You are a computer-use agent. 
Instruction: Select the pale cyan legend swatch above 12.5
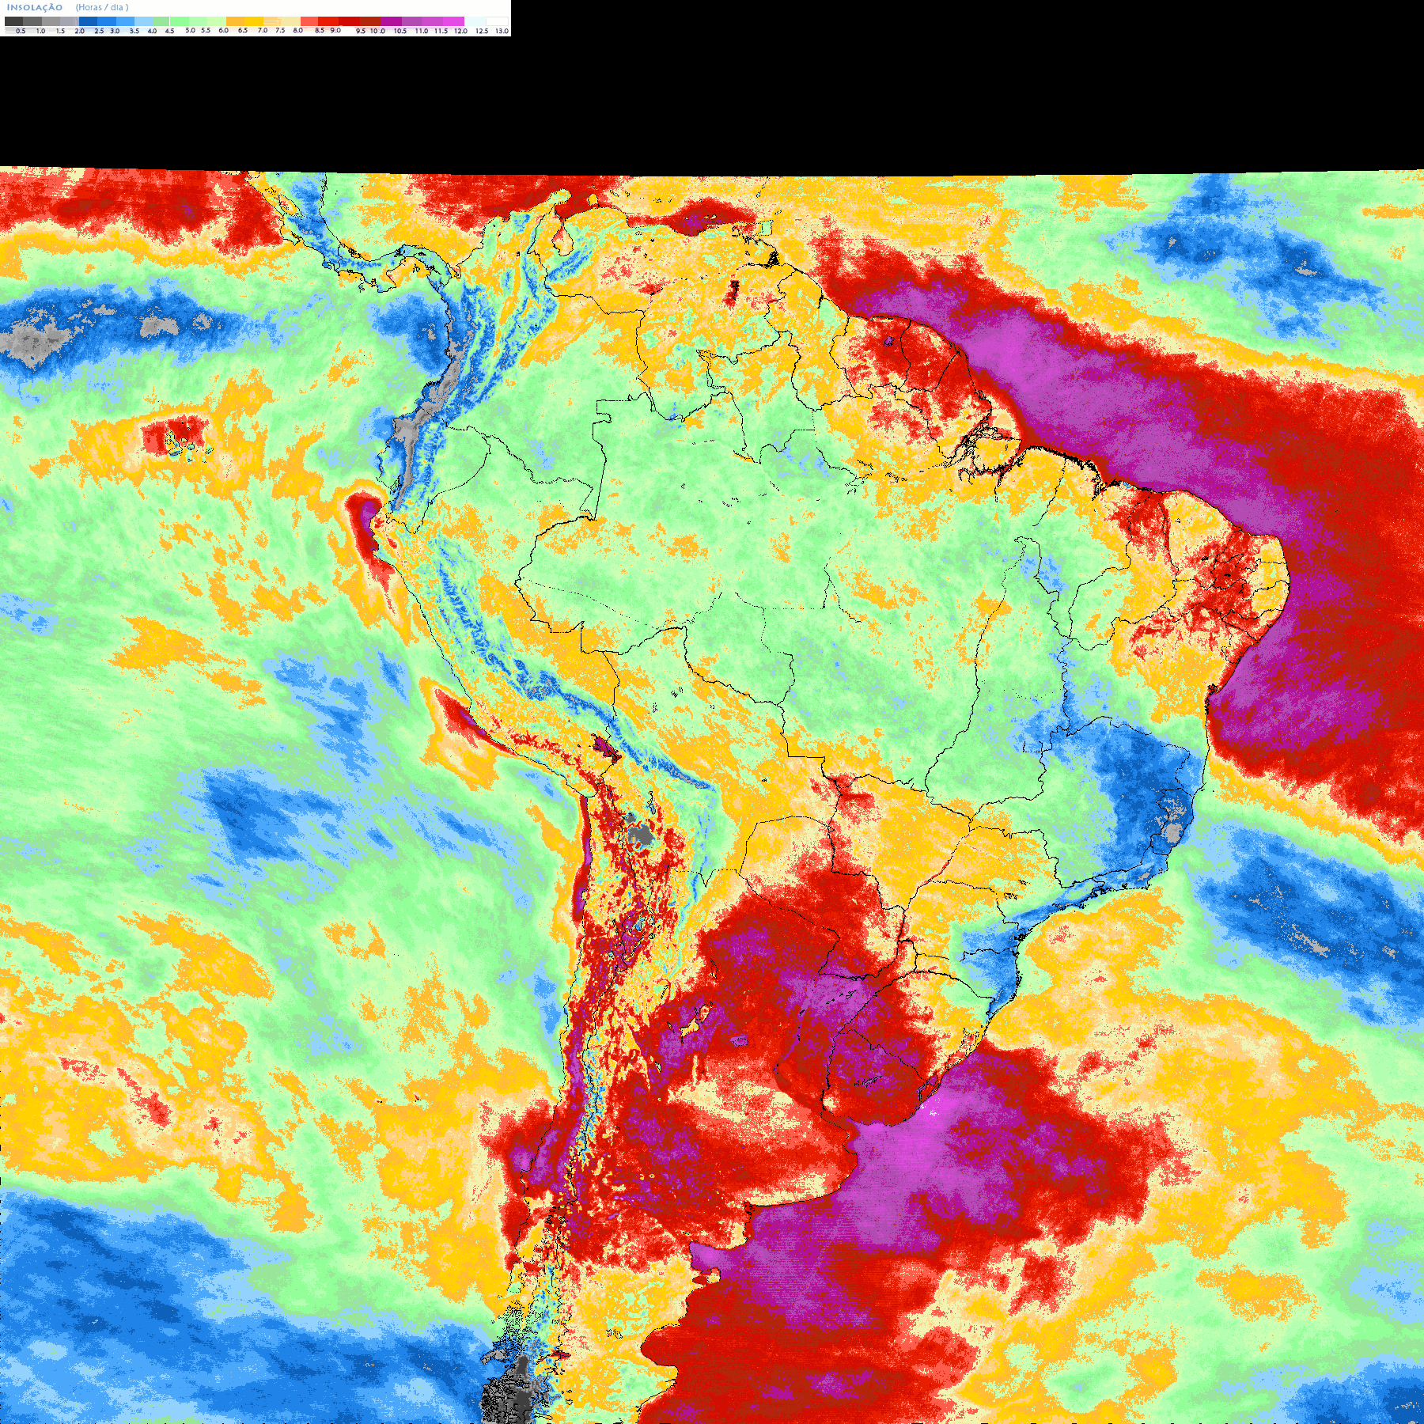click(x=475, y=21)
